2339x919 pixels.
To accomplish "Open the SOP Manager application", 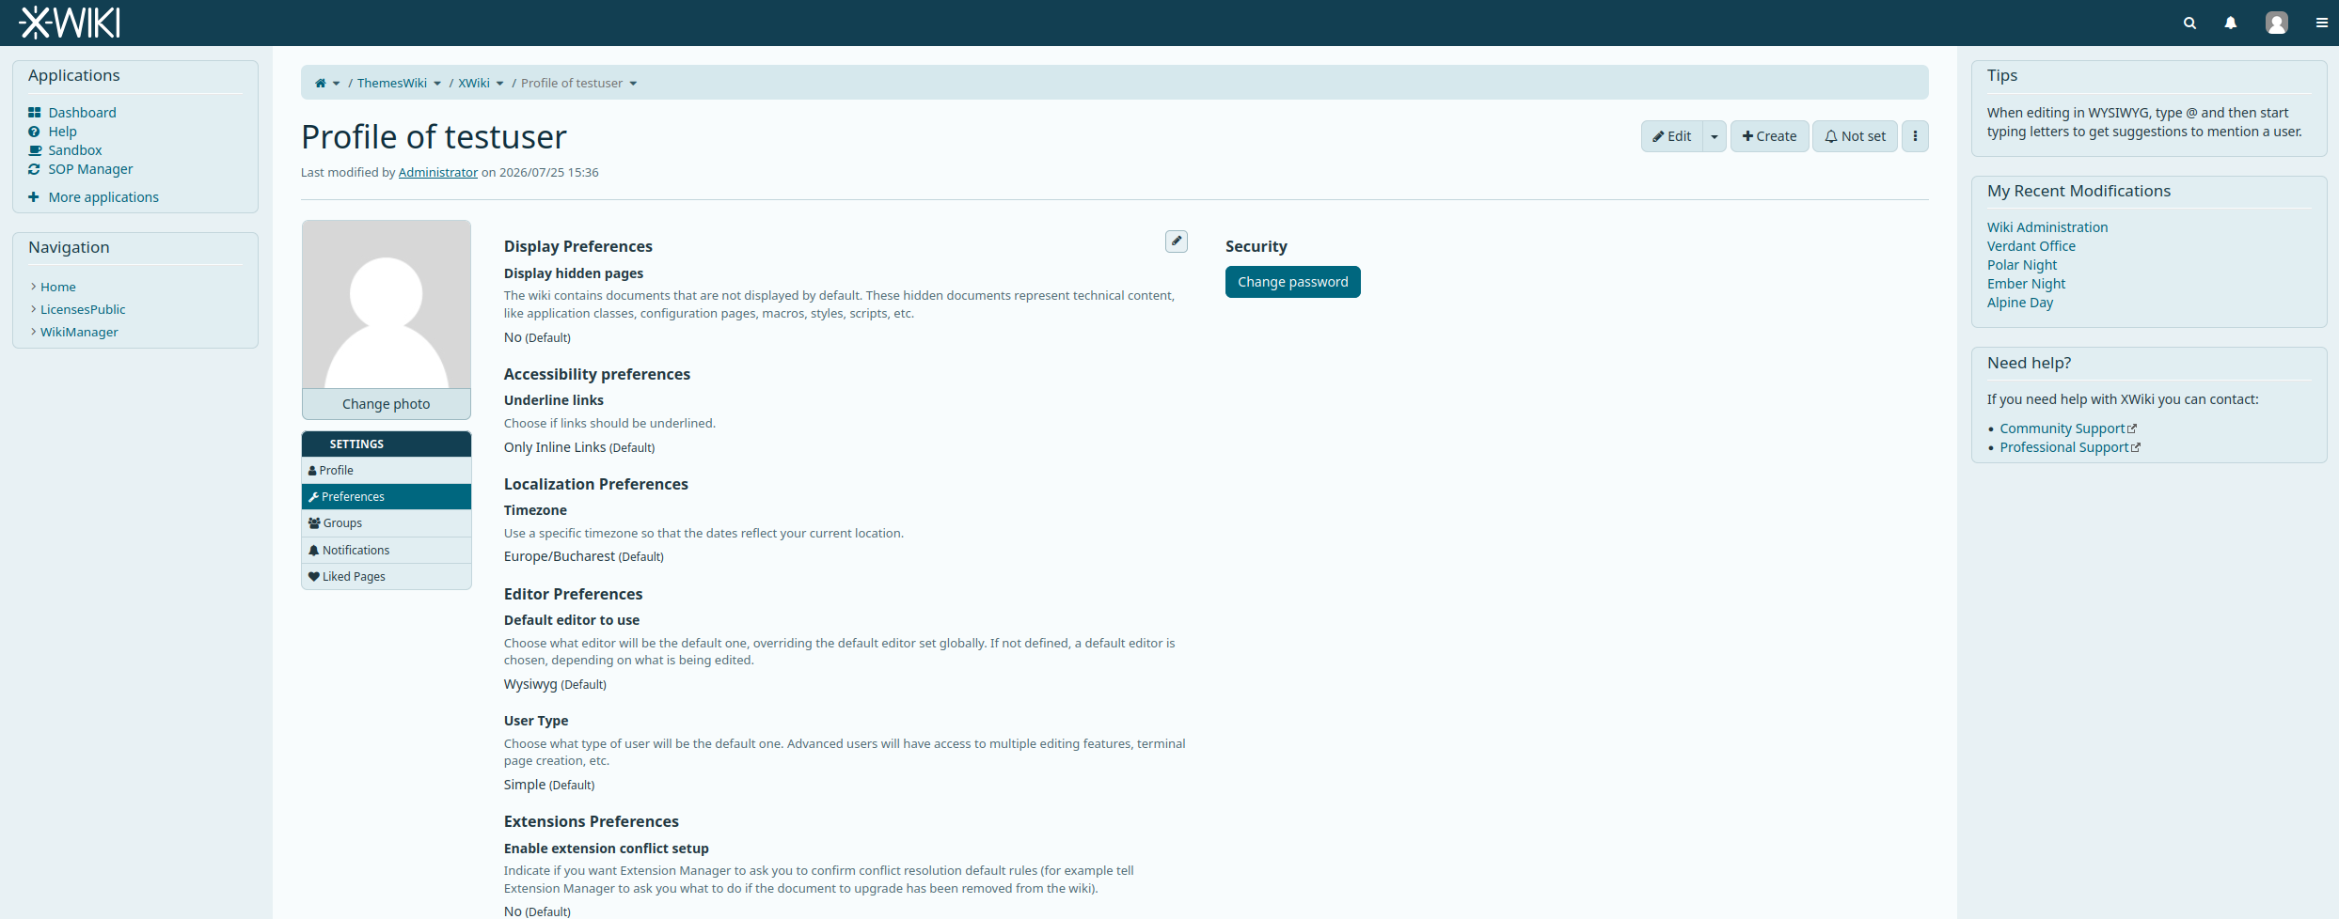I will point(90,169).
